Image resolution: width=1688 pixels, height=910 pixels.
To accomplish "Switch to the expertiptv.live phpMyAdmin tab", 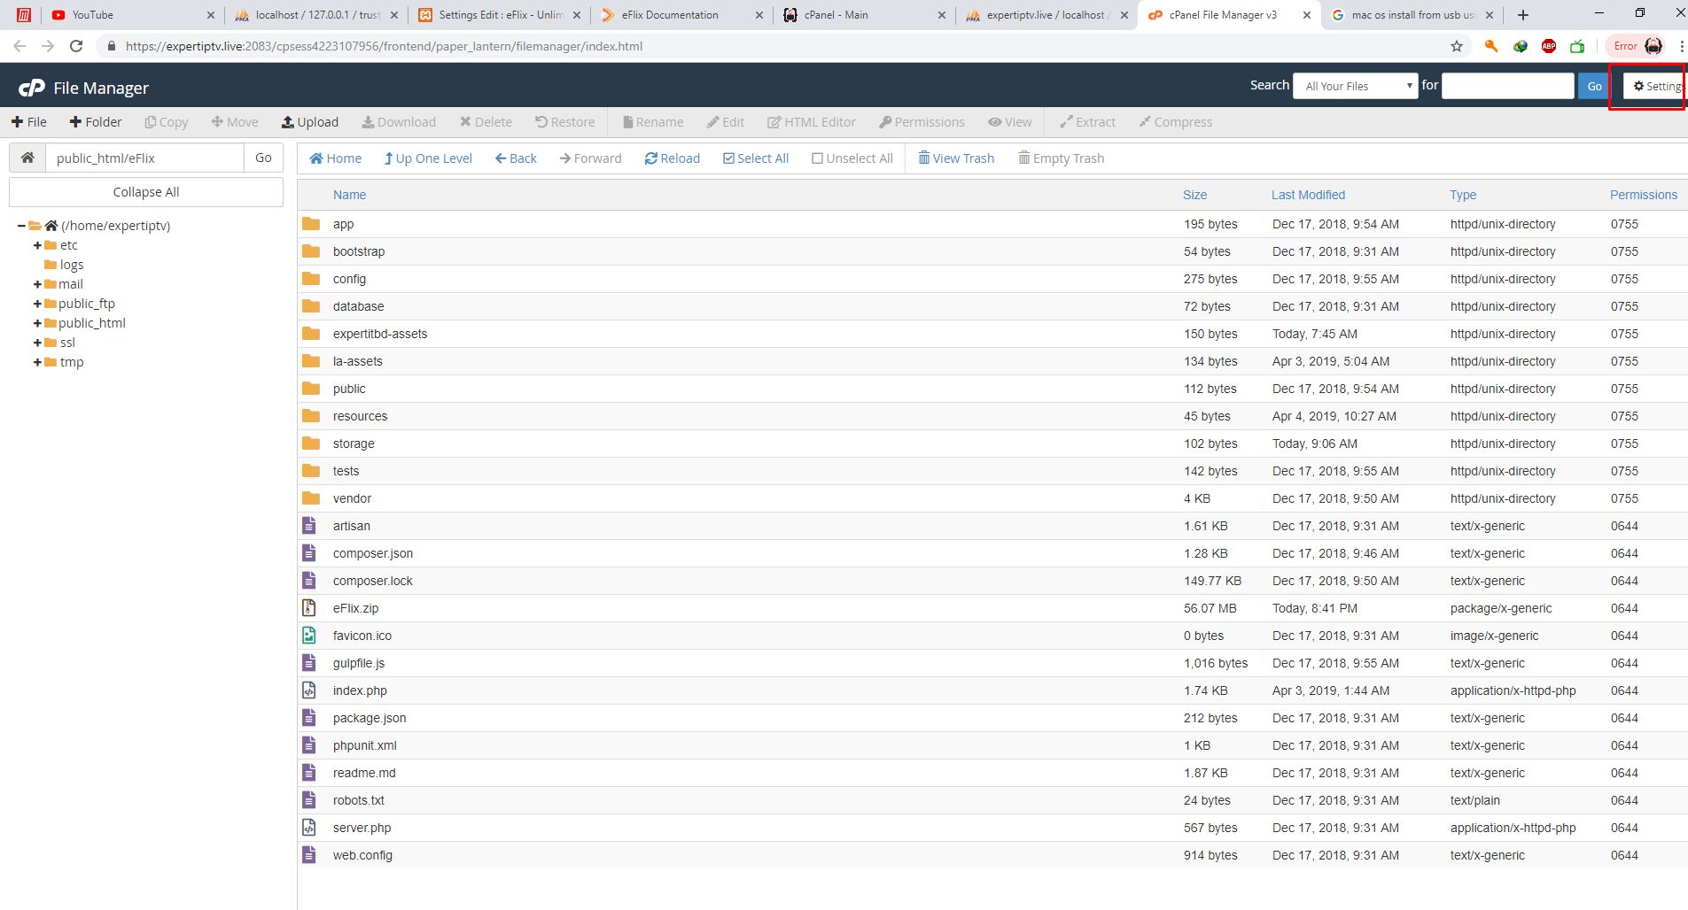I will (x=1048, y=15).
